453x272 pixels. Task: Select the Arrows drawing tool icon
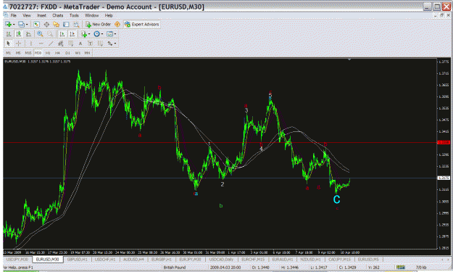(x=109, y=44)
